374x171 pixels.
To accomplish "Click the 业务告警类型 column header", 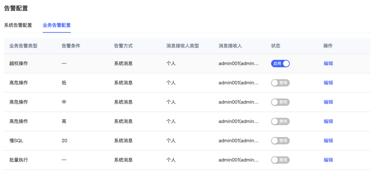I will (24, 46).
